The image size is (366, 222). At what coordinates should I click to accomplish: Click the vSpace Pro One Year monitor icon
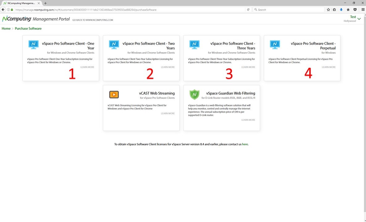[x=33, y=44]
